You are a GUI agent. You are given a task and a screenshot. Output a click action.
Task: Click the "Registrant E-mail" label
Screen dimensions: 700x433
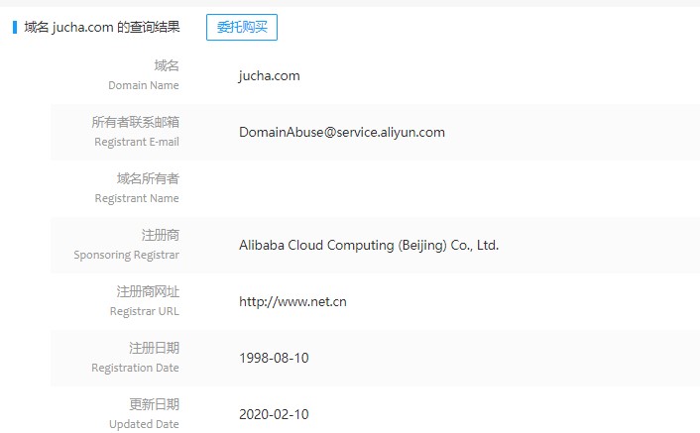pos(135,142)
